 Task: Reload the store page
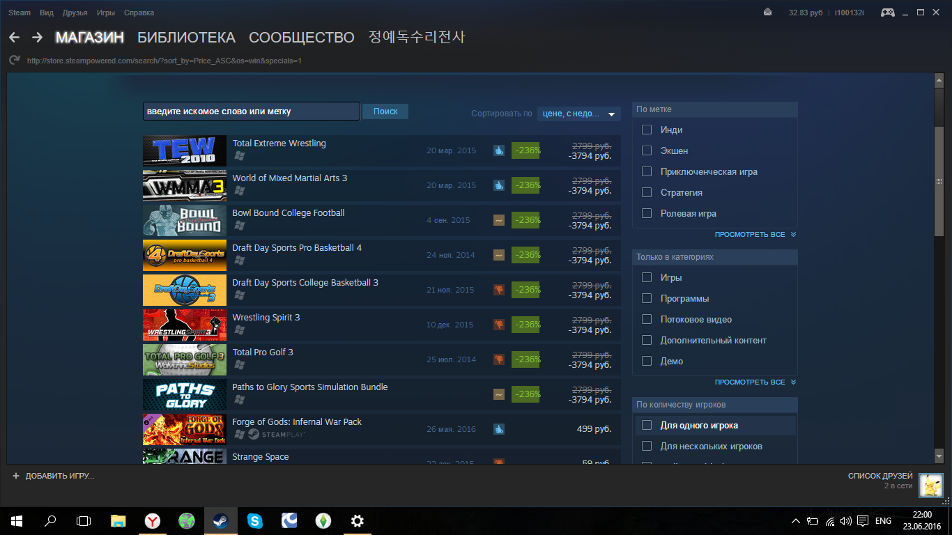[14, 61]
